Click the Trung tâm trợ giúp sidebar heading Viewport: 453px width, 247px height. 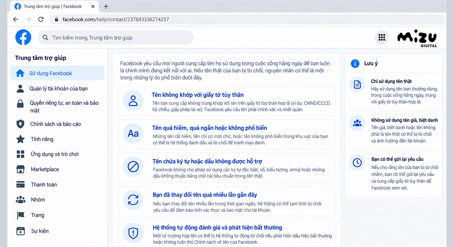coord(41,58)
